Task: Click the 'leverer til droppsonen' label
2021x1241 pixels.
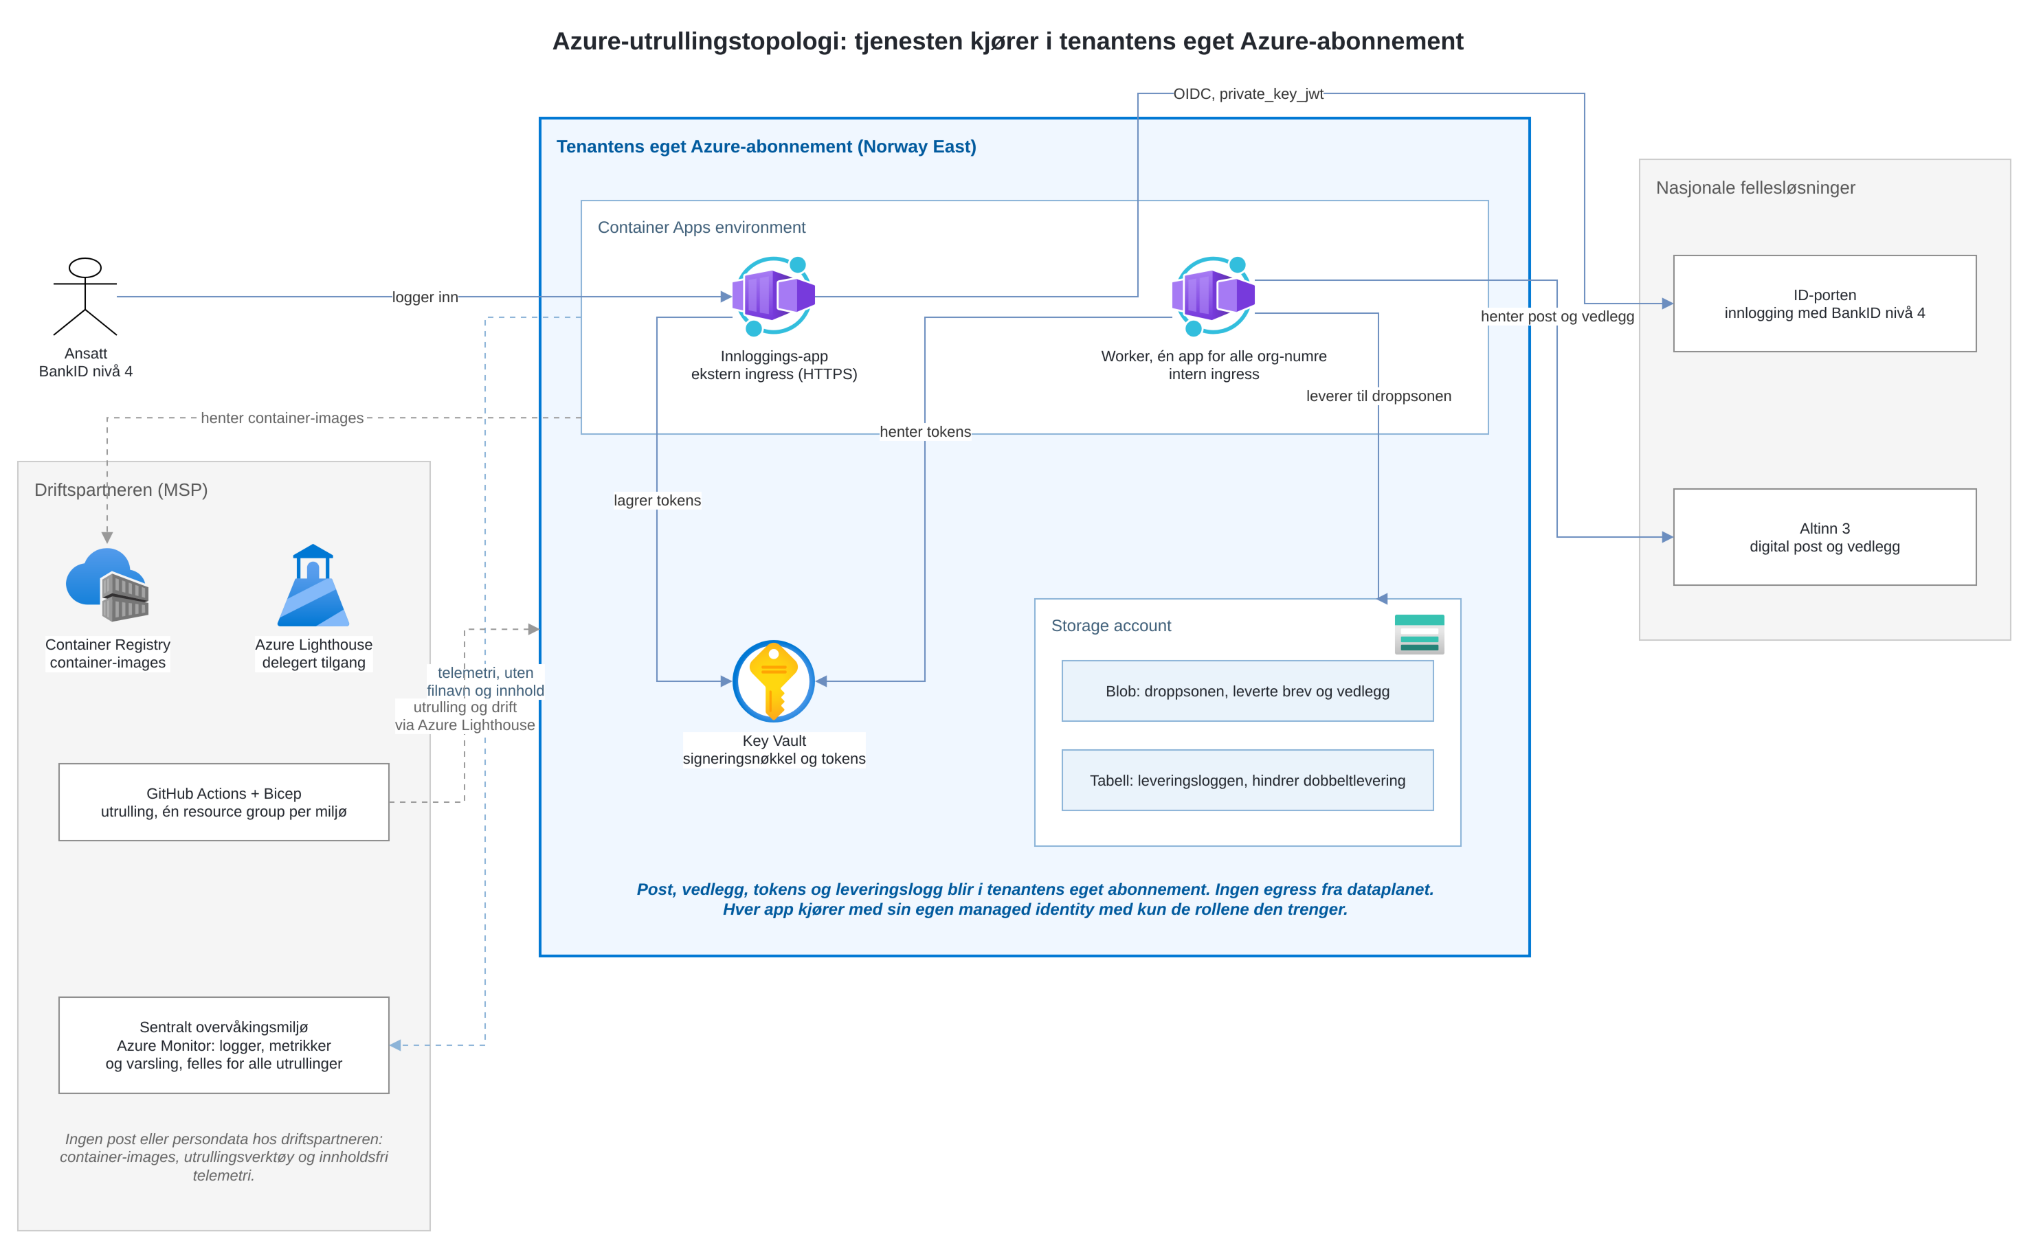Action: (1378, 396)
